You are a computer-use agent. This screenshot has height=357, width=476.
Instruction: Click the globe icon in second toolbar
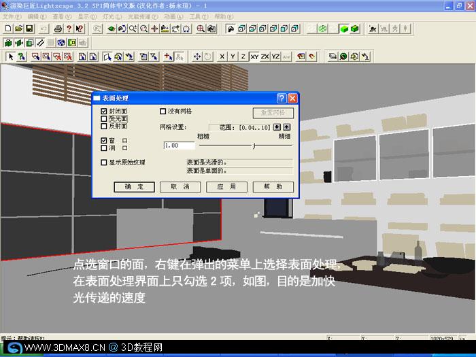pyautogui.click(x=61, y=43)
